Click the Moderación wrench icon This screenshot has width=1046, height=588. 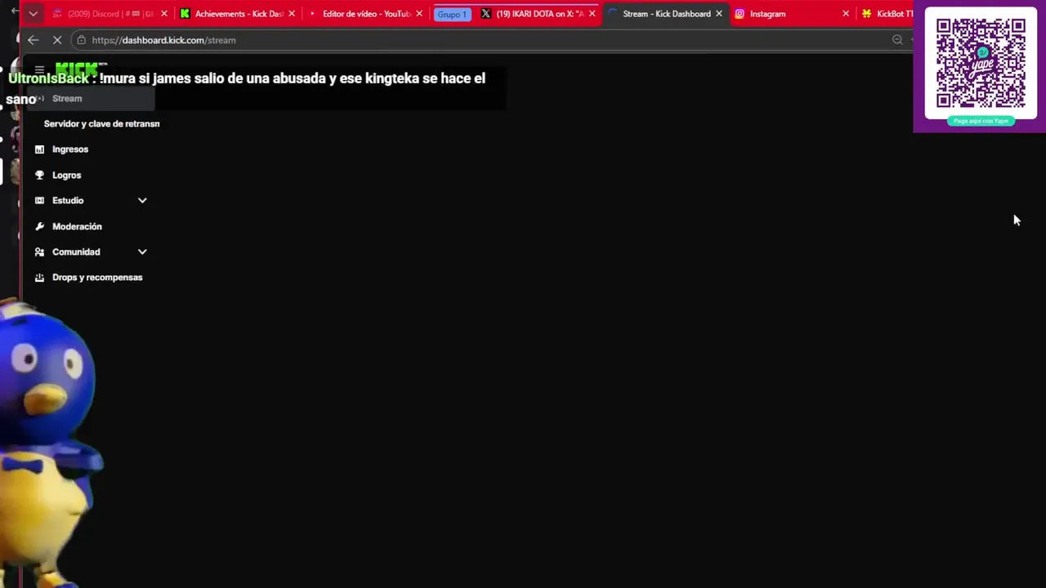pos(39,227)
